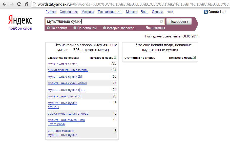230x145 pixels.
Task: Click the browser address bar URL
Action: coord(134,4)
